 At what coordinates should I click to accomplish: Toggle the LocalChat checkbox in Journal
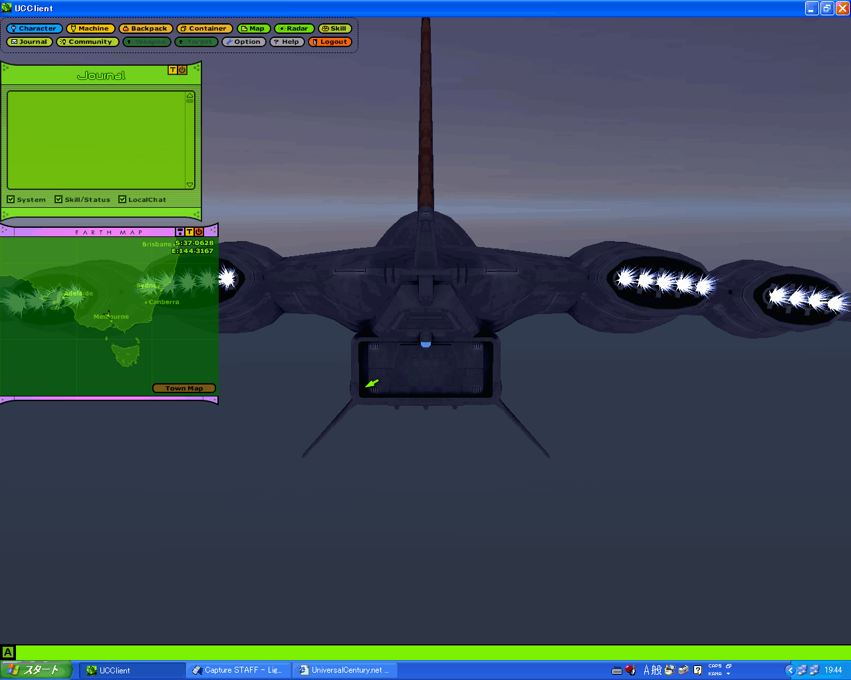[x=122, y=199]
